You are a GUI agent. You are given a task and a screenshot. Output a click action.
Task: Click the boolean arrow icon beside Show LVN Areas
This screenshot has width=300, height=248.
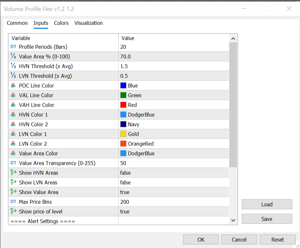pos(13,182)
